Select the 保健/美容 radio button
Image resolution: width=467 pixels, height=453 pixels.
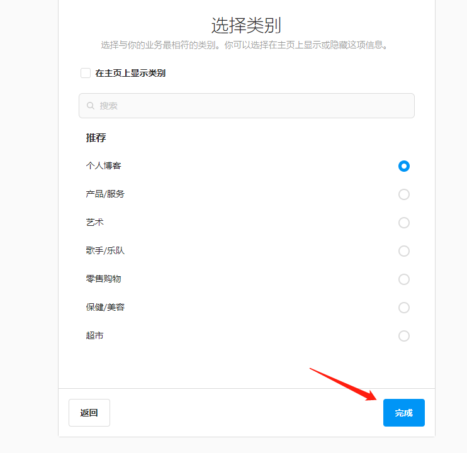click(404, 308)
